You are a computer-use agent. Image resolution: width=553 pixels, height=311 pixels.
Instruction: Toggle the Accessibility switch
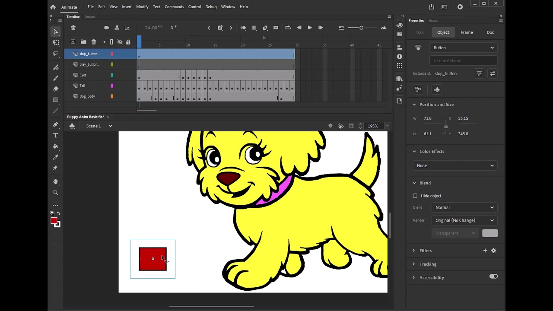click(493, 276)
